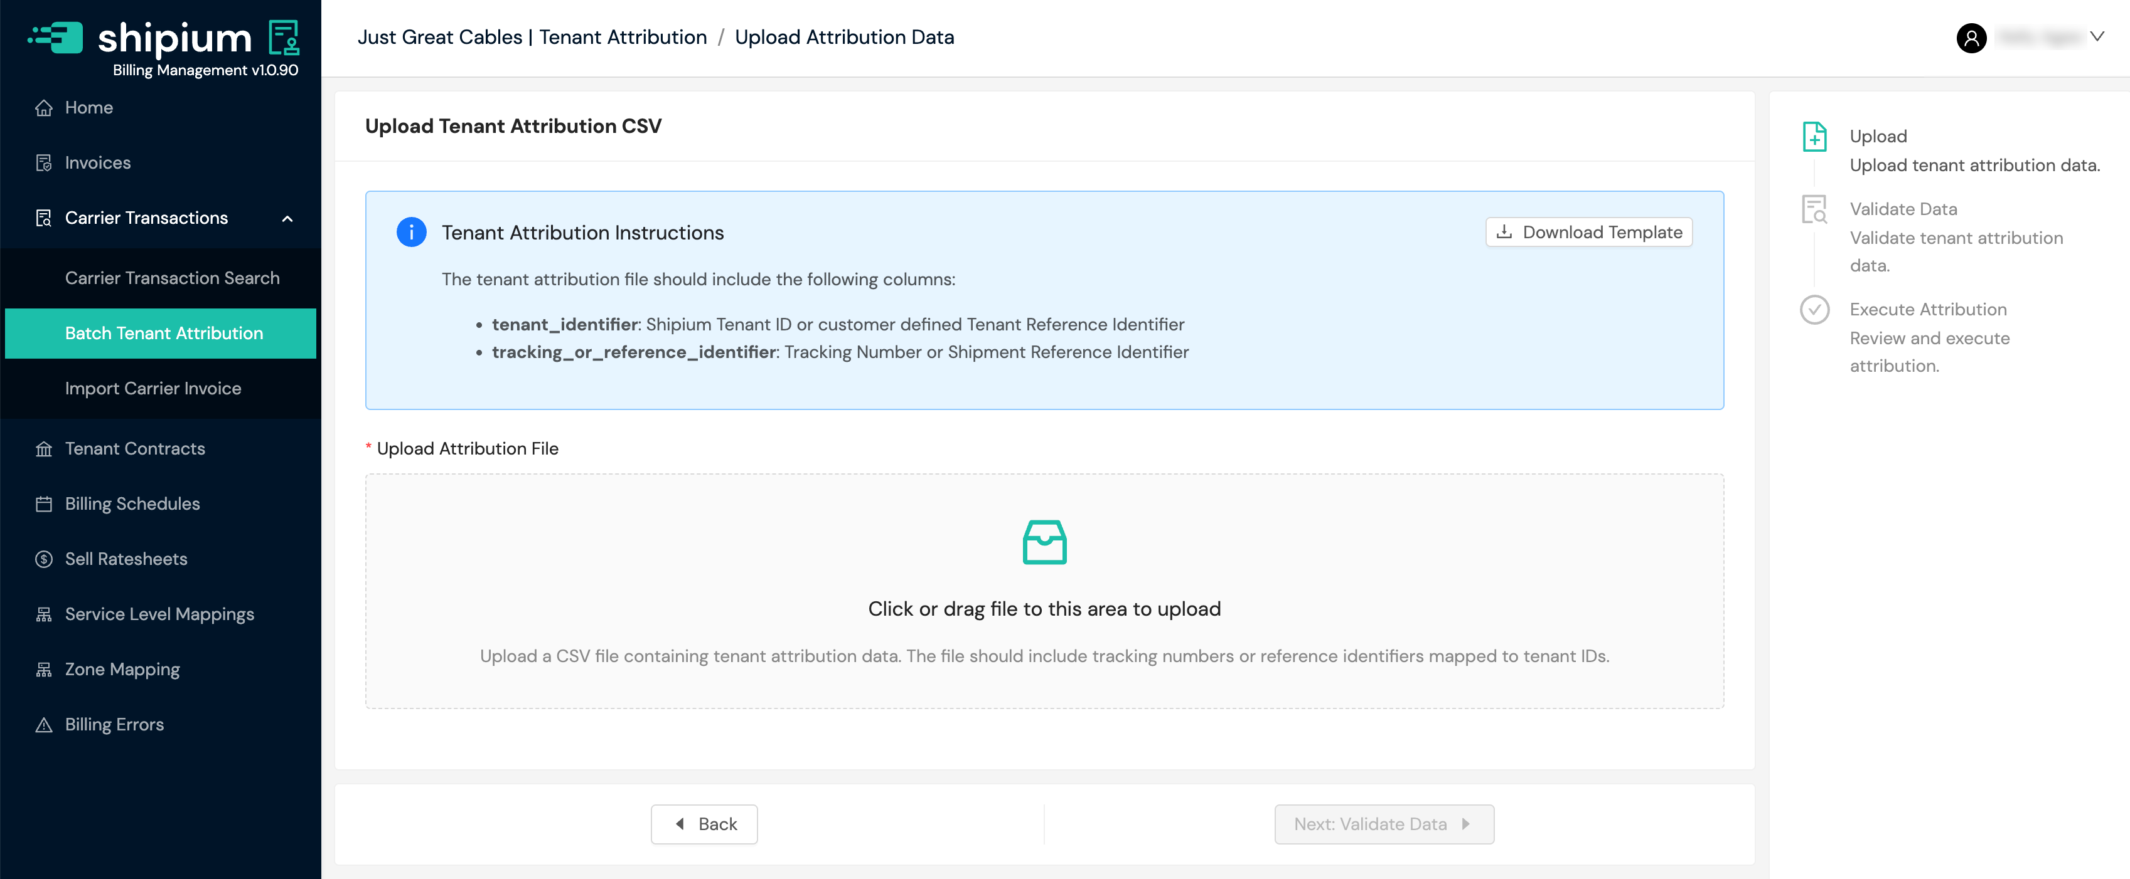The width and height of the screenshot is (2130, 879).
Task: Click the Validate Data step
Action: point(1903,209)
